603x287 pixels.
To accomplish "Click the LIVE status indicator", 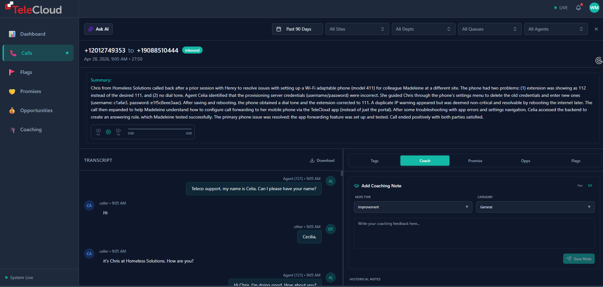I will (x=561, y=8).
